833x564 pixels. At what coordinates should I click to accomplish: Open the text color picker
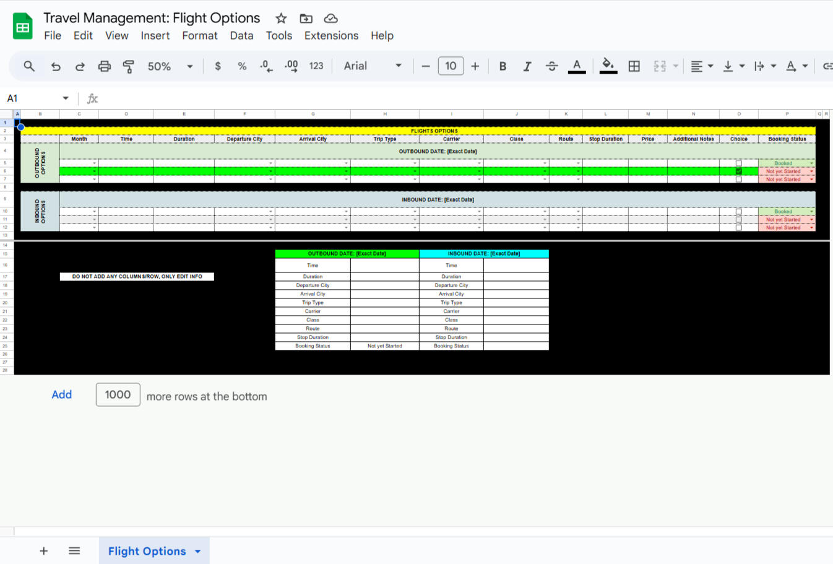click(576, 66)
